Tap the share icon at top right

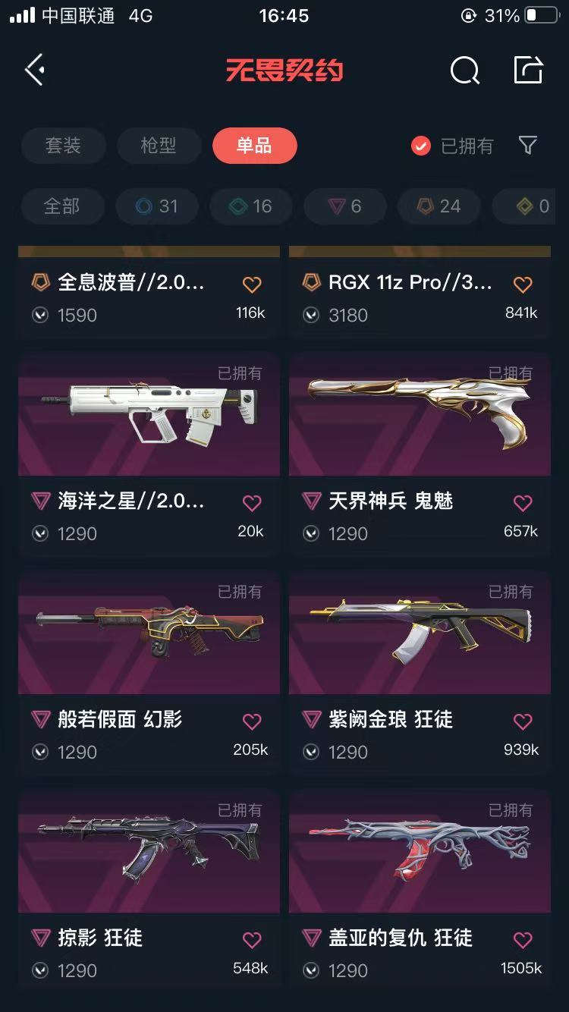(528, 70)
